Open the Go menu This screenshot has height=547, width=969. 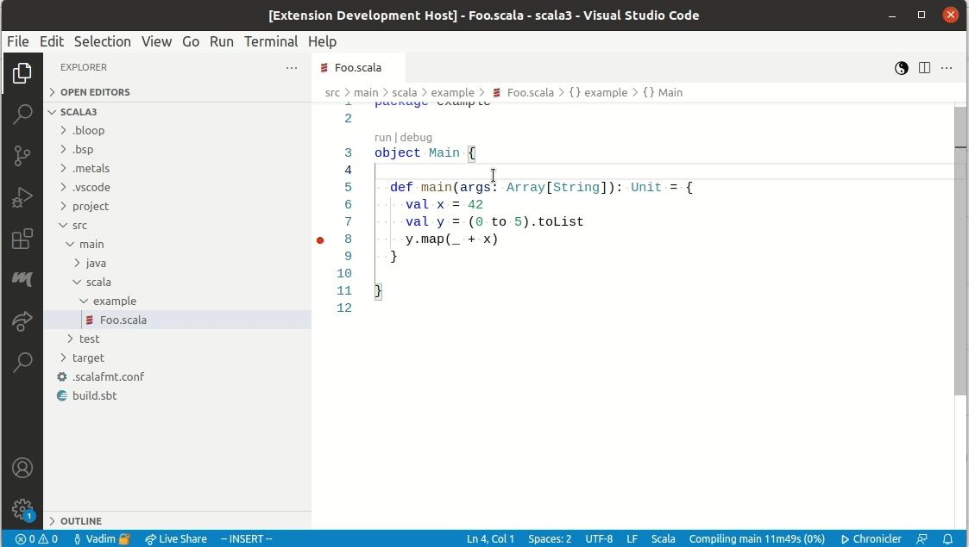click(x=191, y=41)
